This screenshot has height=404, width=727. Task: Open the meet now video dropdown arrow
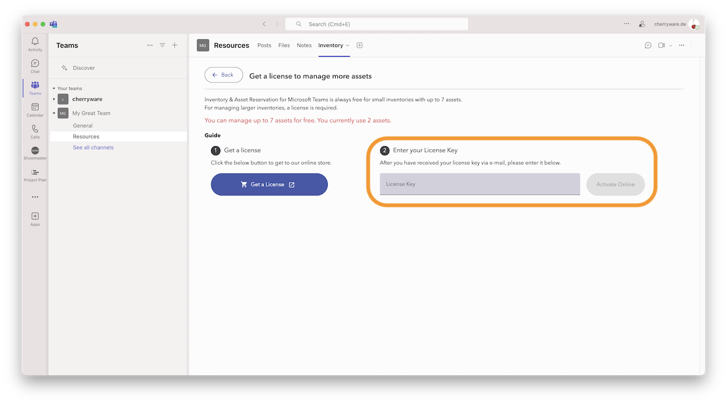(671, 45)
